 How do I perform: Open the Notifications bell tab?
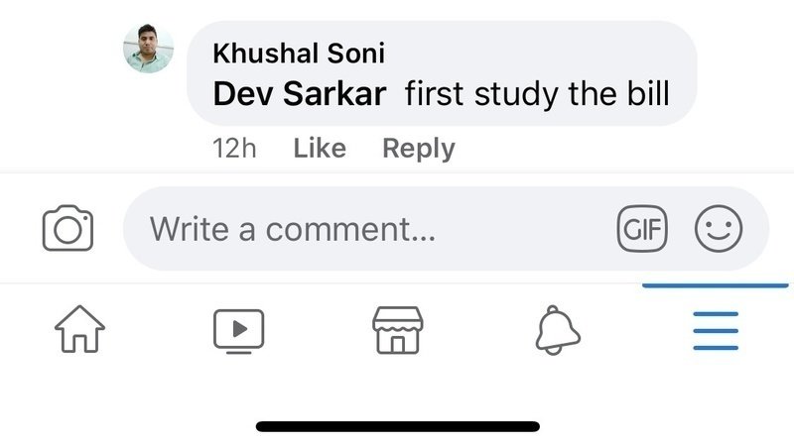557,329
